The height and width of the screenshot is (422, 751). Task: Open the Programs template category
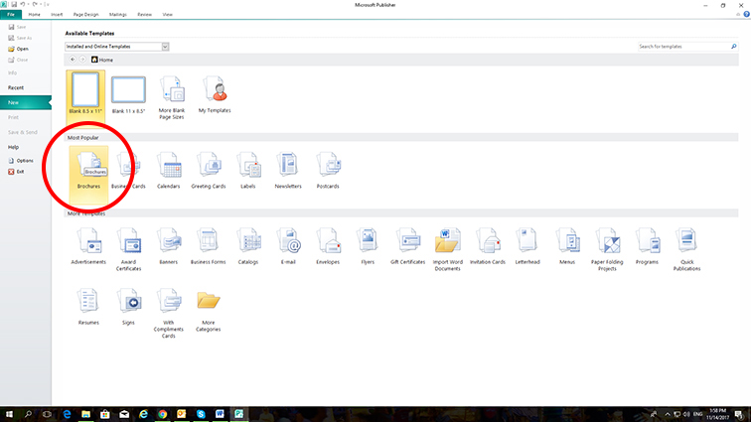click(x=647, y=245)
